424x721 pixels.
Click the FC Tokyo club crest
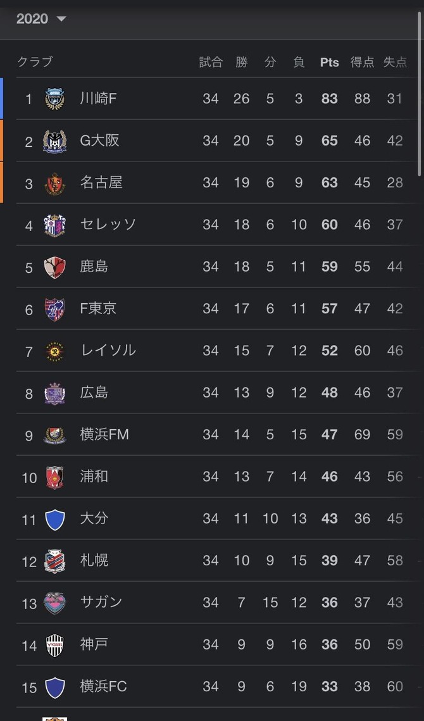[54, 309]
